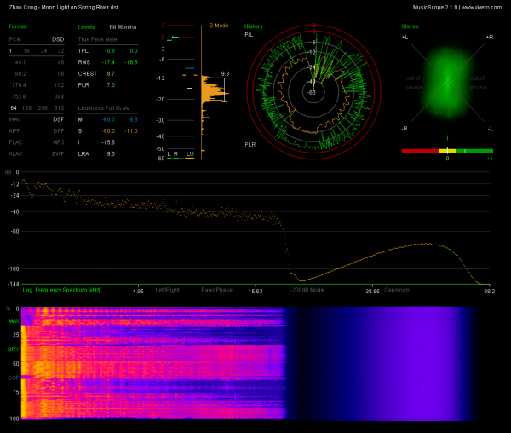The width and height of the screenshot is (511, 433).
Task: Toggle the COF spectrogram option
Action: (x=13, y=378)
